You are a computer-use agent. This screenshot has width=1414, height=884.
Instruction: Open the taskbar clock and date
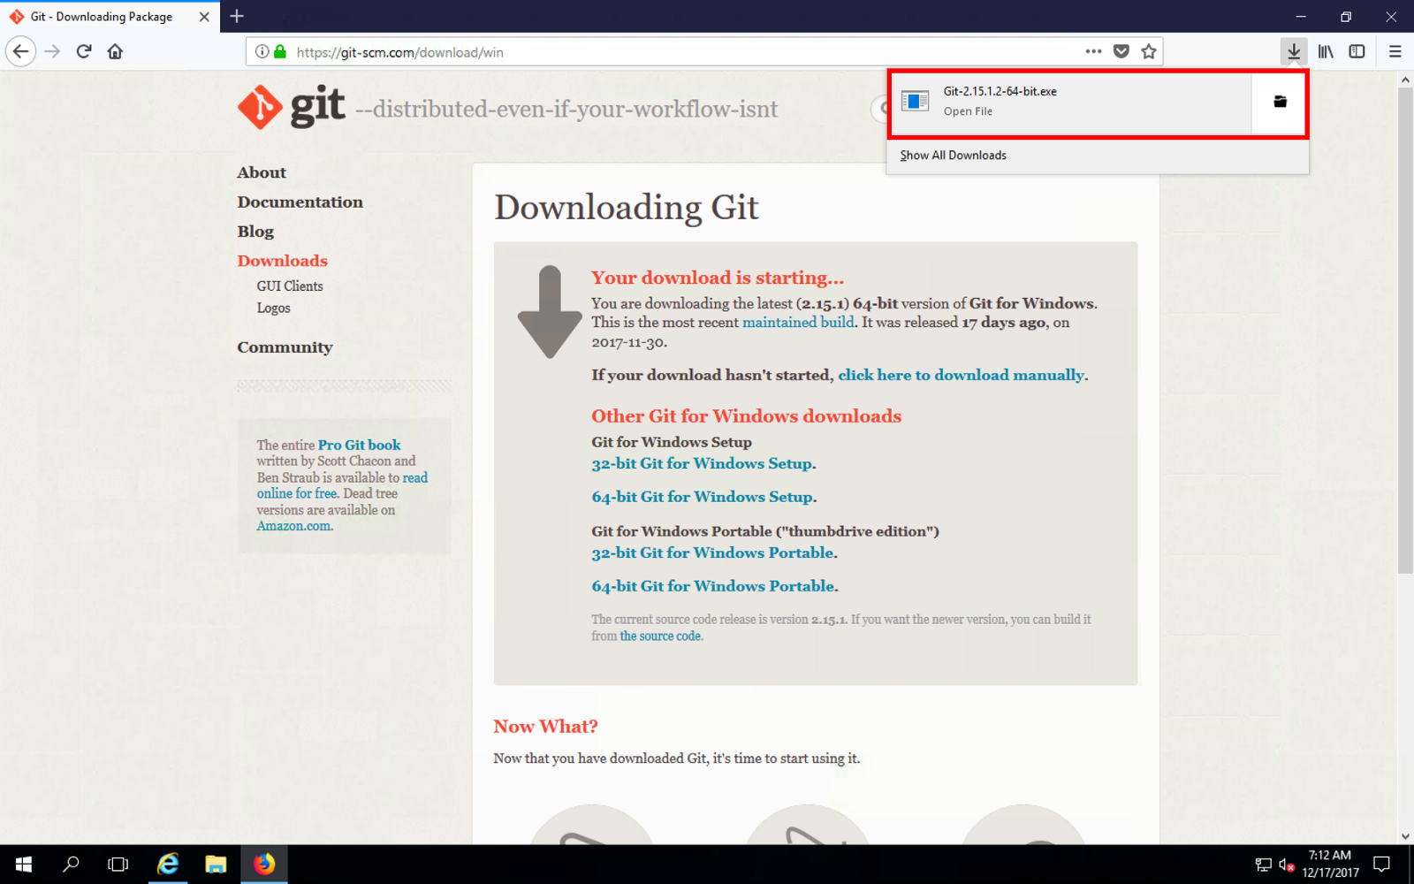tap(1330, 864)
